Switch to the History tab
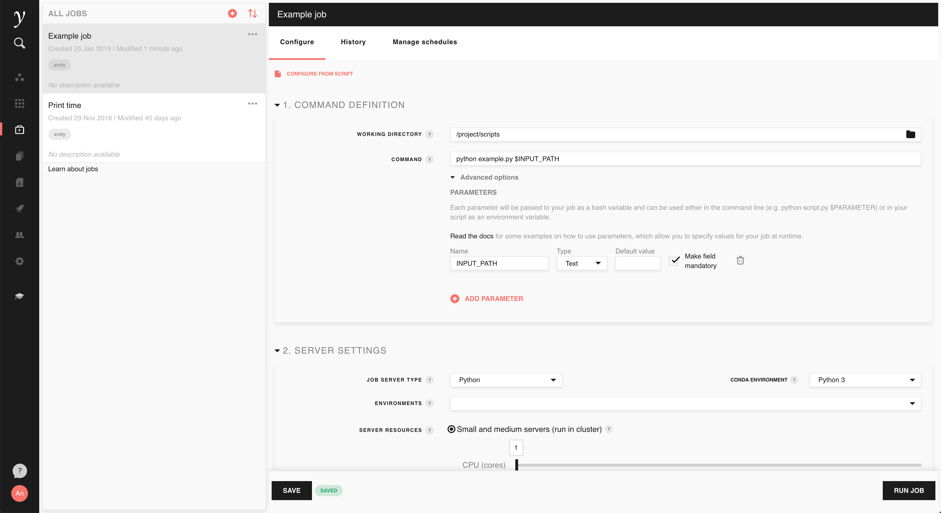This screenshot has height=513, width=941. coord(353,42)
